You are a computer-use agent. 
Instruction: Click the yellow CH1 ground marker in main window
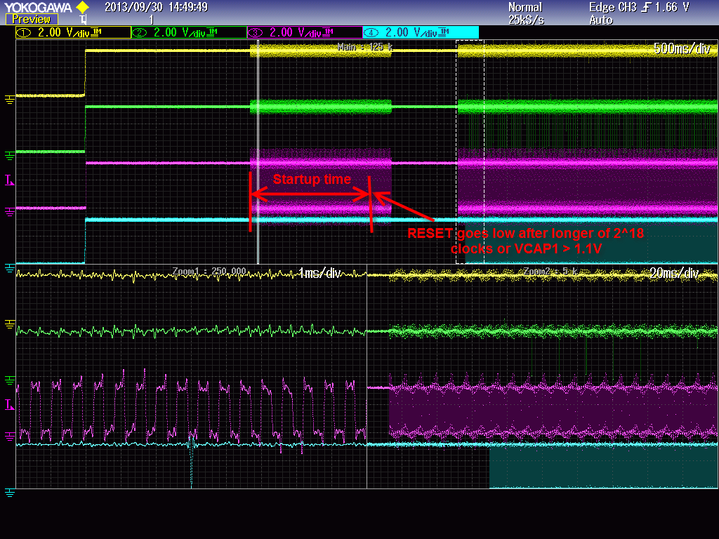pos(10,100)
